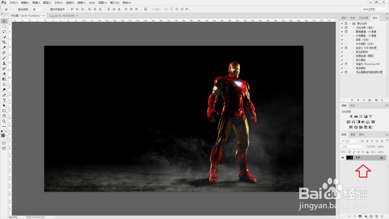The image size is (389, 219).
Task: Create a new action set folder
Action: [370, 100]
